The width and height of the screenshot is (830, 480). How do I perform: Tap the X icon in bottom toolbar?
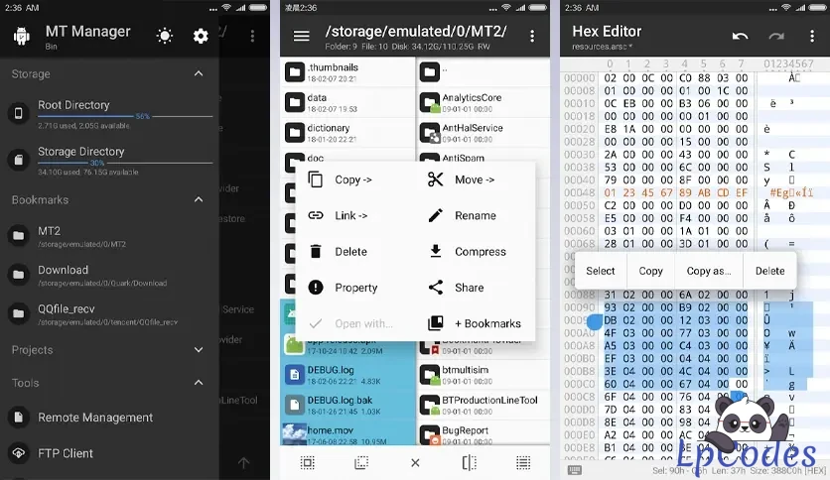416,463
